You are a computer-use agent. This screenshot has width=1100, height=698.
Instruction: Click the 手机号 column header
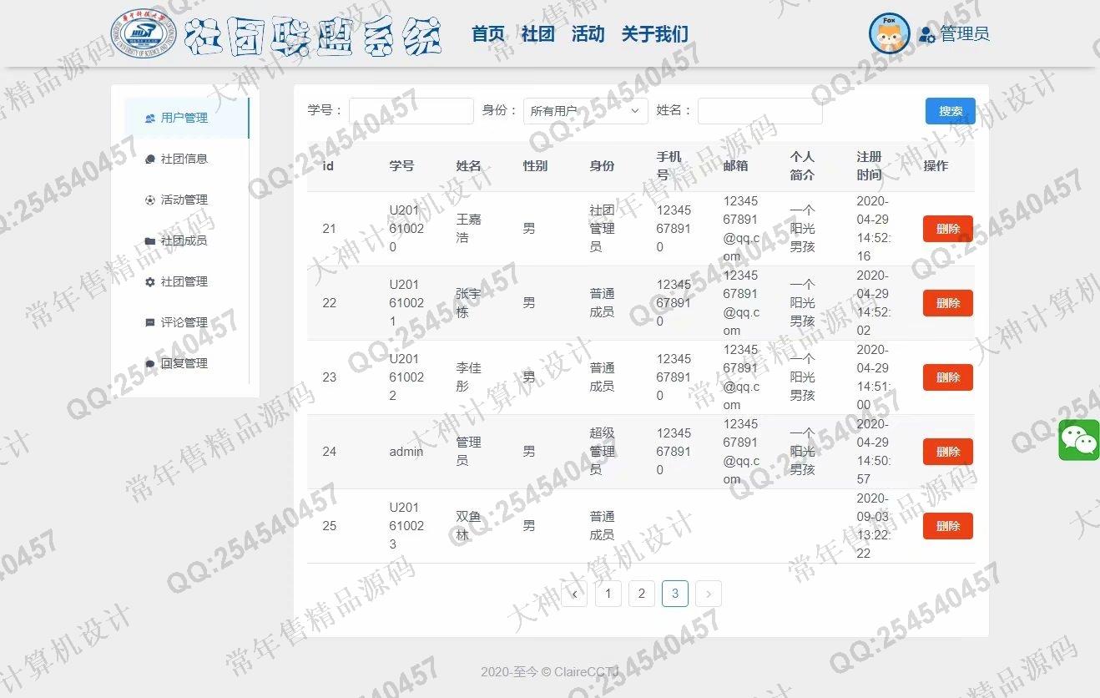coord(669,166)
